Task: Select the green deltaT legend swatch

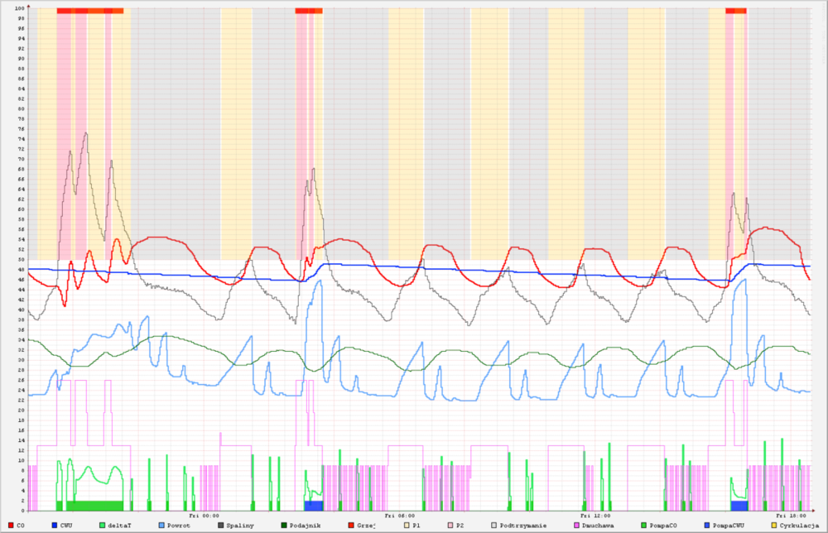Action: click(x=102, y=525)
